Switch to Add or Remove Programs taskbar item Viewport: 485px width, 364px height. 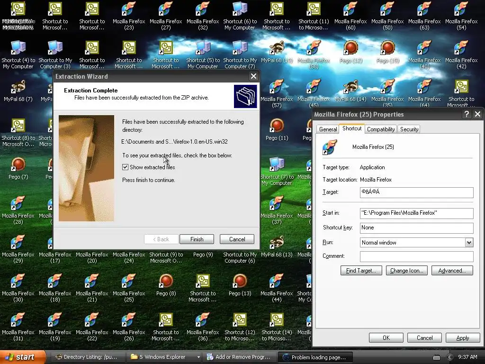pos(239,357)
